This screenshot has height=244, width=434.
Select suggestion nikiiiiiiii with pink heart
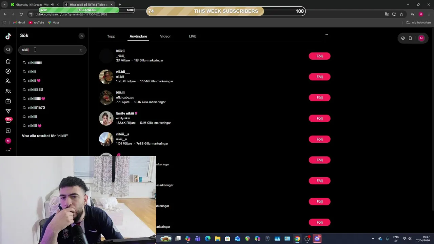(x=37, y=99)
